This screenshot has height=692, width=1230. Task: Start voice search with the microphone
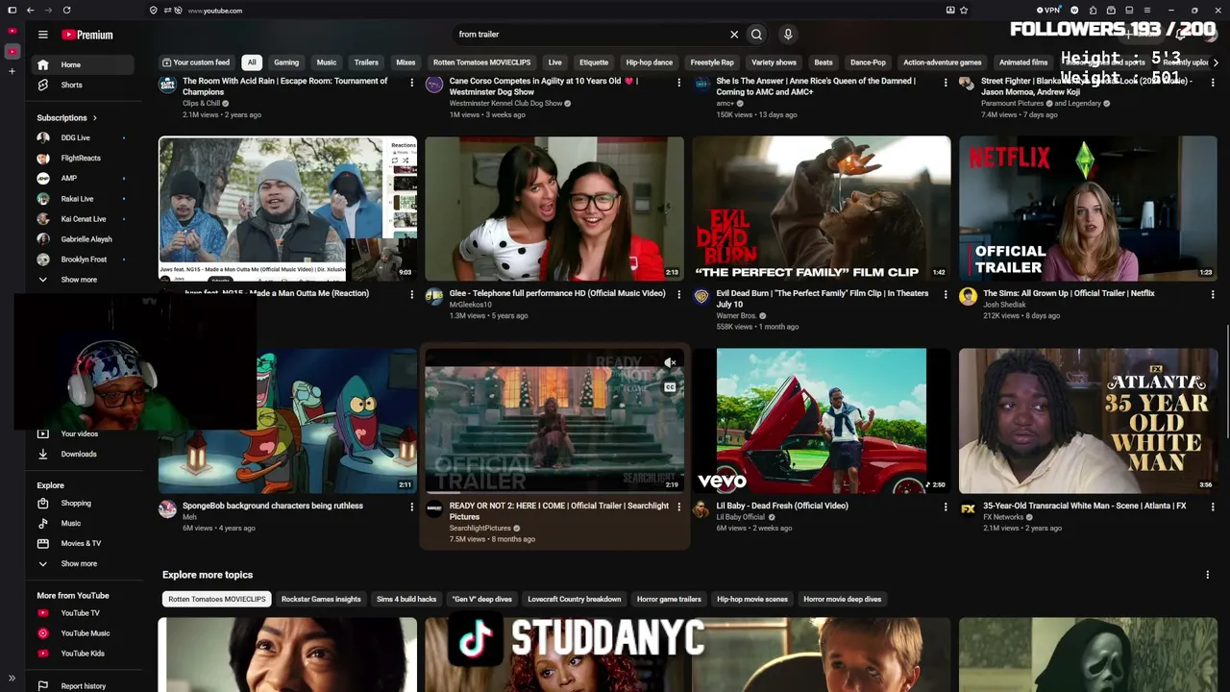click(788, 35)
